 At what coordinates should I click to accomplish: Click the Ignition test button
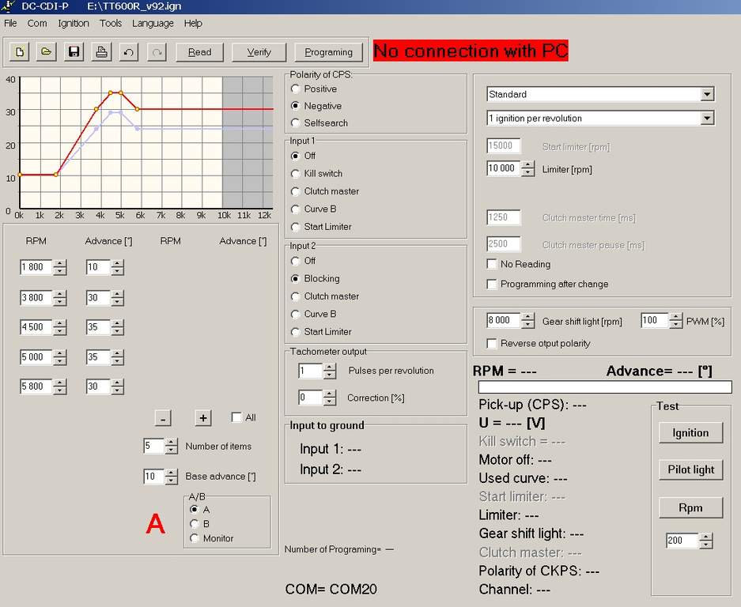pyautogui.click(x=690, y=432)
